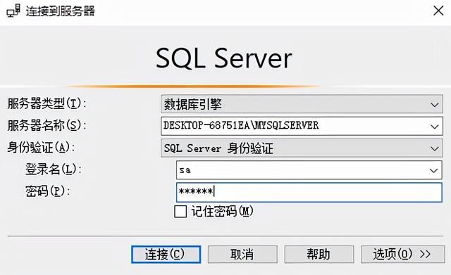The height and width of the screenshot is (275, 451).
Task: Click the 记住密码(M) label text
Action: [x=223, y=212]
